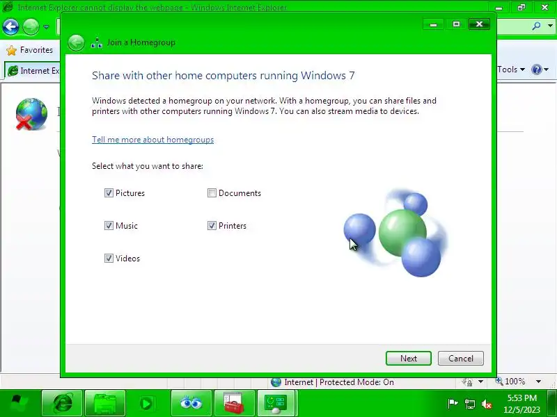Click the Next button
This screenshot has width=557, height=417.
[409, 358]
